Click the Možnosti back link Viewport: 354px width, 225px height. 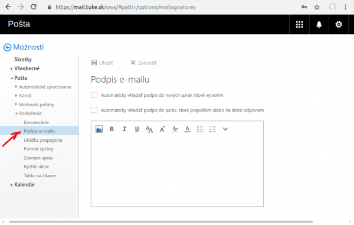tap(28, 47)
